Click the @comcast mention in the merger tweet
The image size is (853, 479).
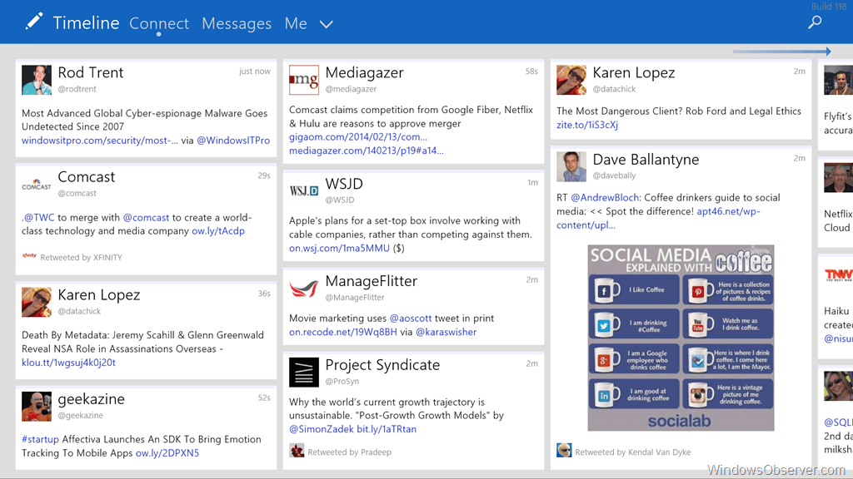coord(146,217)
